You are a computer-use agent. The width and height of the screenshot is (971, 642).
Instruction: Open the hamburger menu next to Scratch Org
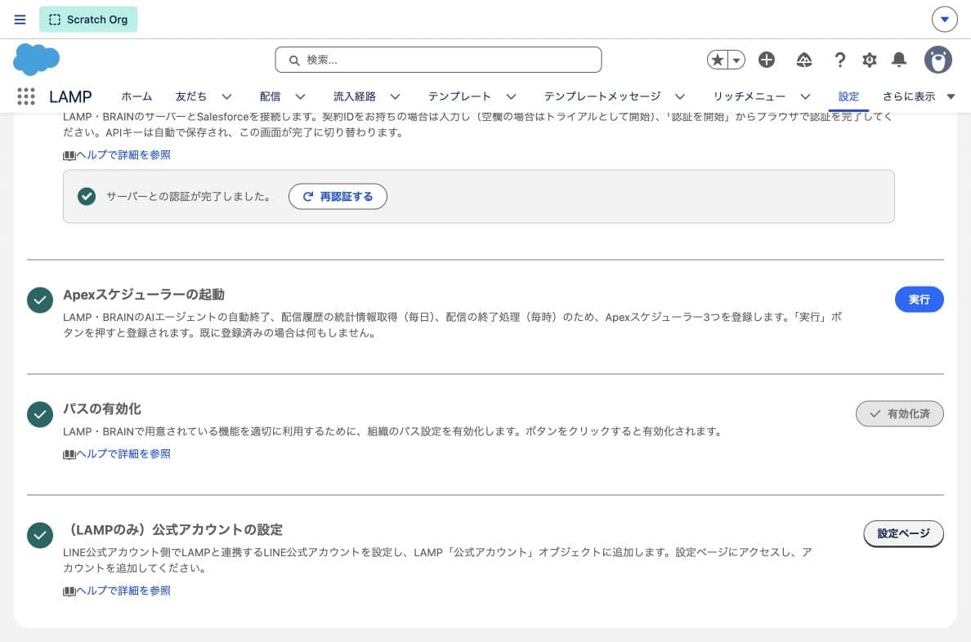tap(20, 19)
